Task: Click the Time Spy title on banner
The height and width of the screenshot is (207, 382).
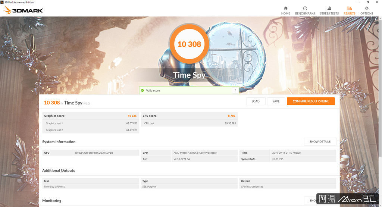Action: click(x=189, y=75)
